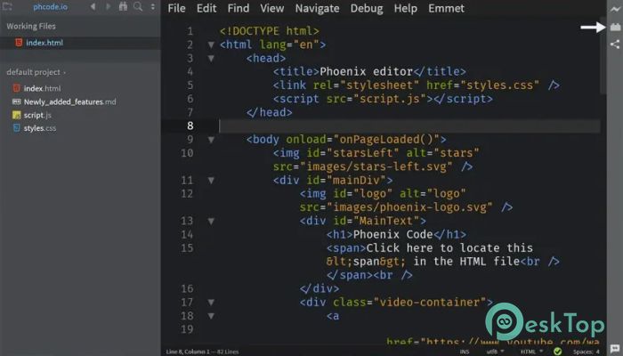Collapse the anchor tag on line 18
This screenshot has height=356, width=623.
coord(211,316)
